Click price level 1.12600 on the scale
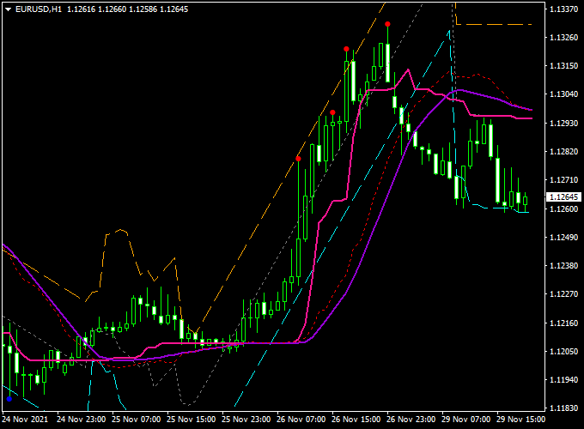This screenshot has width=584, height=429. point(564,208)
